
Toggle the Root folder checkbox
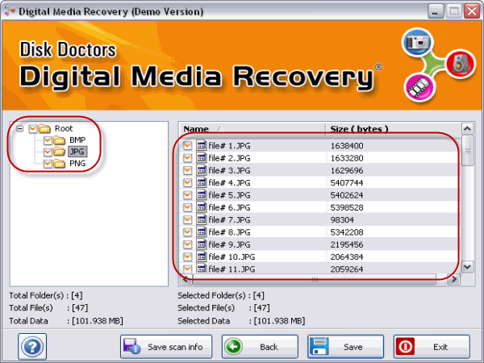(x=33, y=128)
